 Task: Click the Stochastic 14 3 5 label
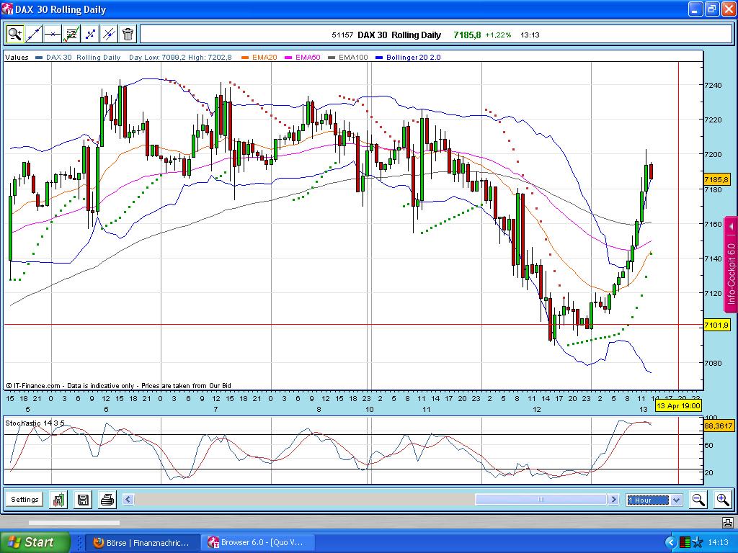point(35,423)
